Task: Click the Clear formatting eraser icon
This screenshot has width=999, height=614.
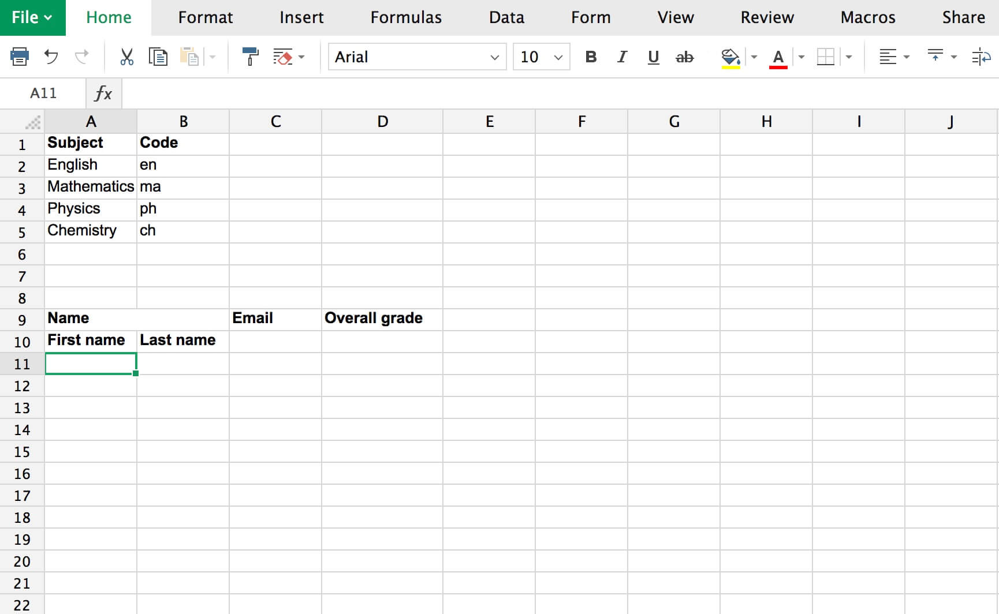Action: coord(282,57)
